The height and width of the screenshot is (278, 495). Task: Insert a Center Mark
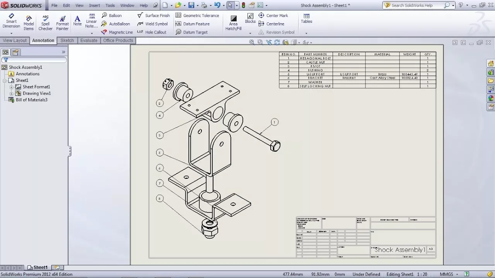pos(273,15)
